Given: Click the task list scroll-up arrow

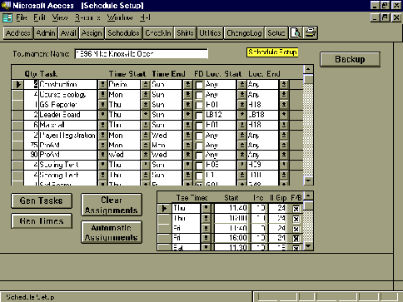Looking at the screenshot, I should [x=308, y=69].
